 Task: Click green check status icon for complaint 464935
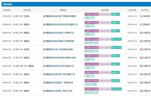pyautogui.click(x=141, y=25)
